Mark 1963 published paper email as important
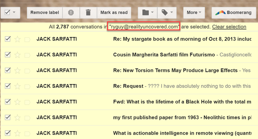 pyautogui.click(x=27, y=118)
